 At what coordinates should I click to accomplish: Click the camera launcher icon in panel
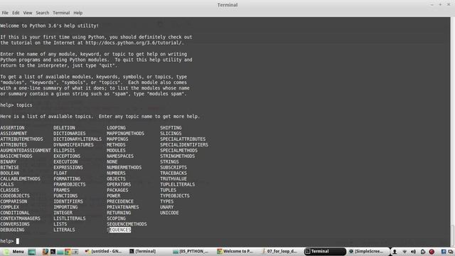(75, 252)
